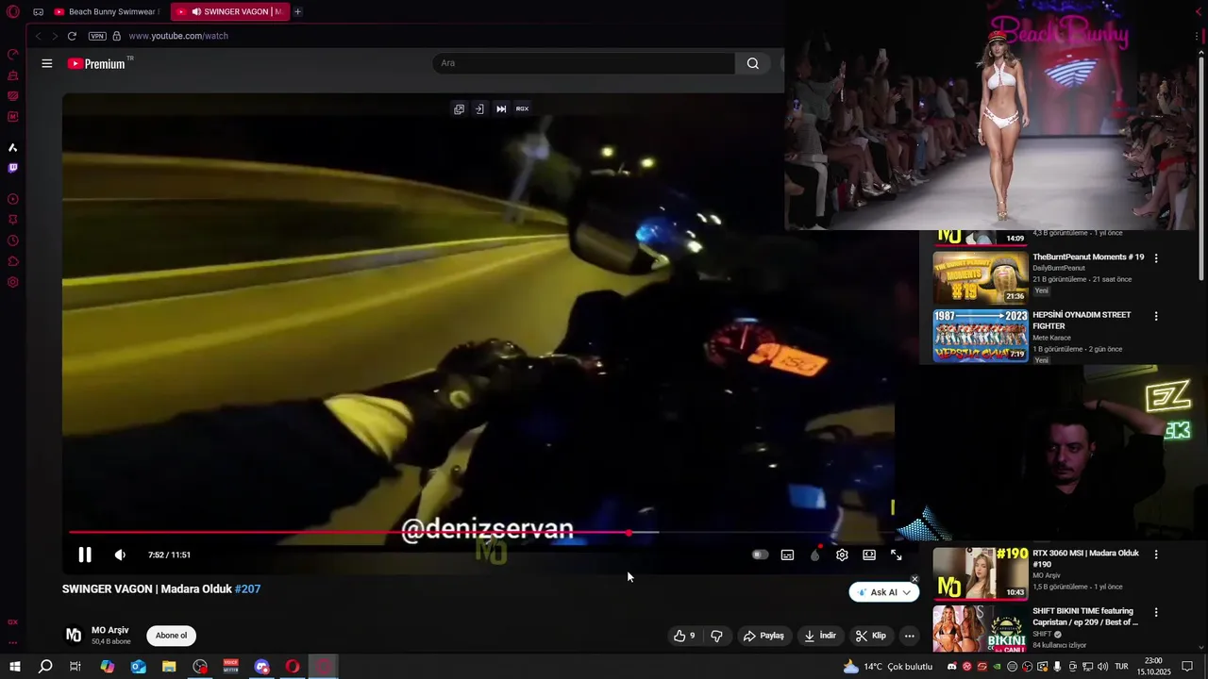
Task: Open the Opera main menu logo
Action: [x=13, y=12]
